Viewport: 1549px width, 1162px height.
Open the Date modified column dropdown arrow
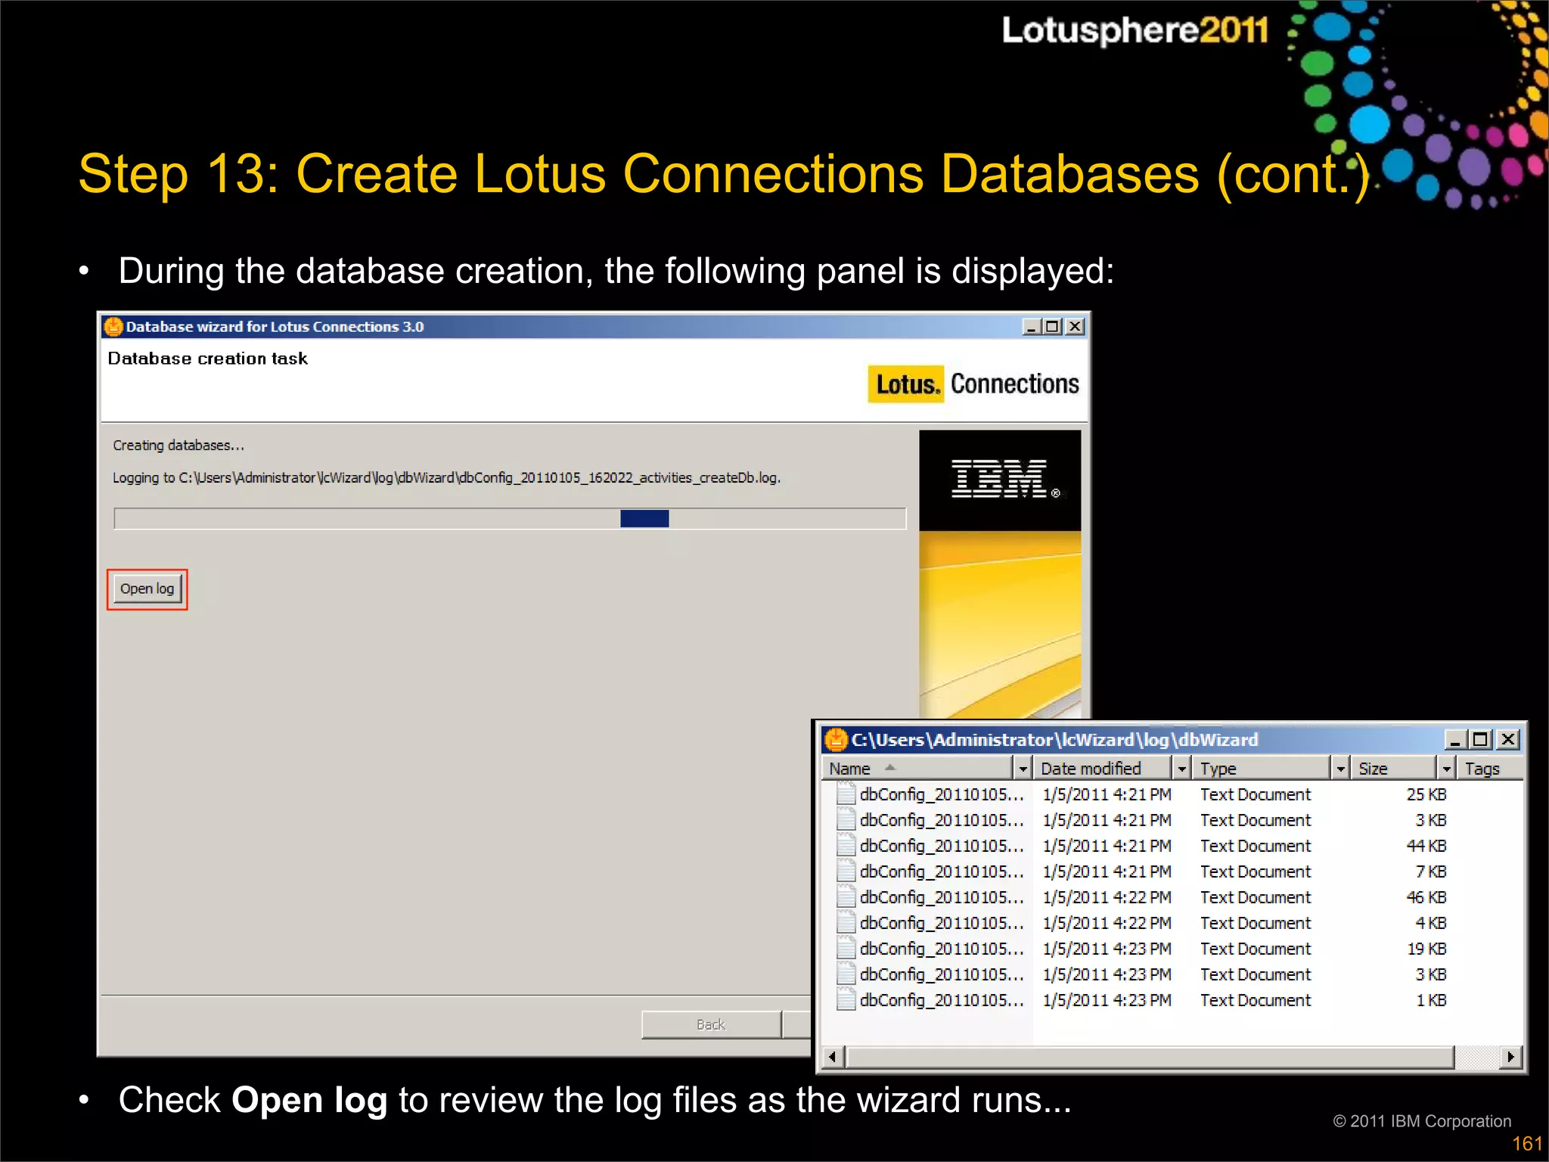click(1181, 769)
